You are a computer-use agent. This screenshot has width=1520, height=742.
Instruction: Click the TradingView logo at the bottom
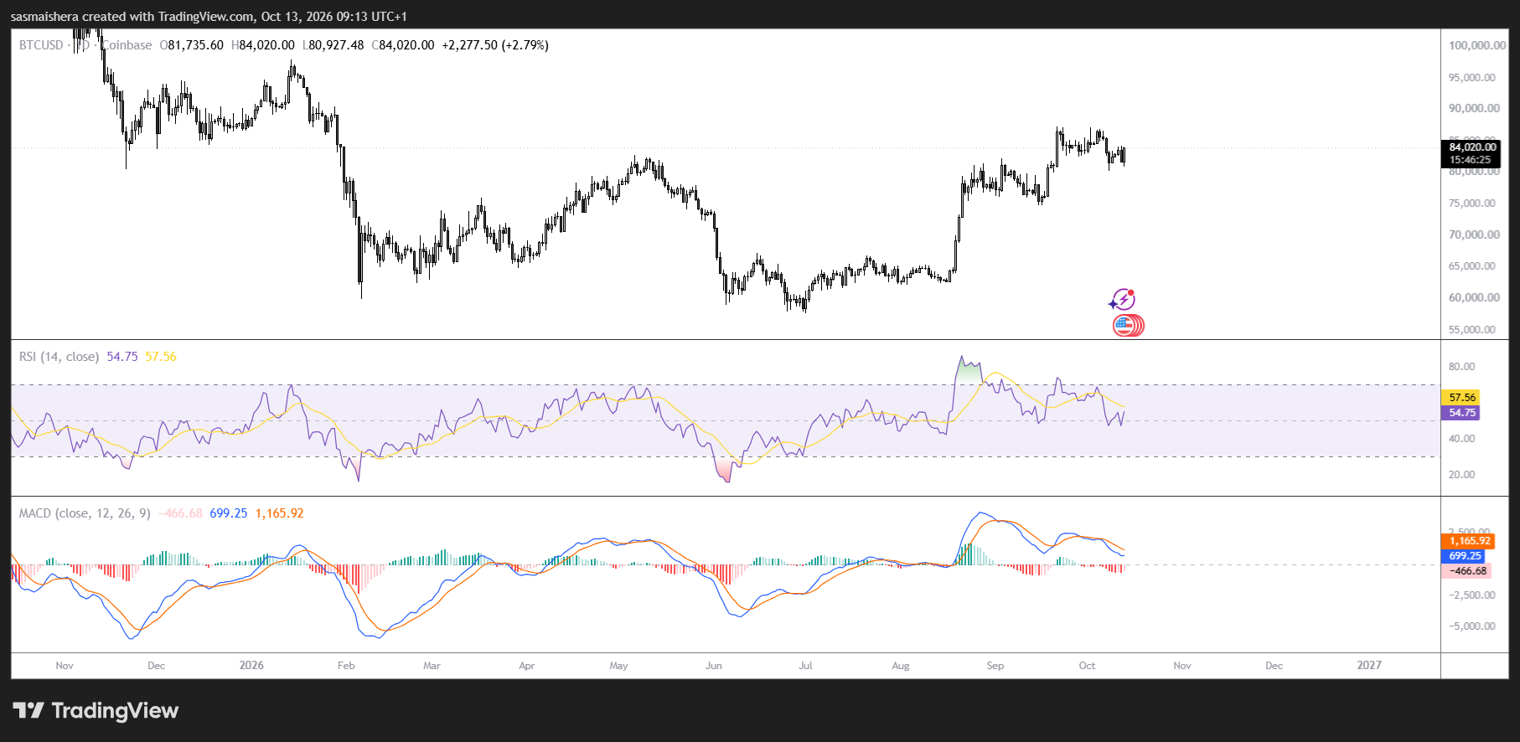click(x=96, y=711)
